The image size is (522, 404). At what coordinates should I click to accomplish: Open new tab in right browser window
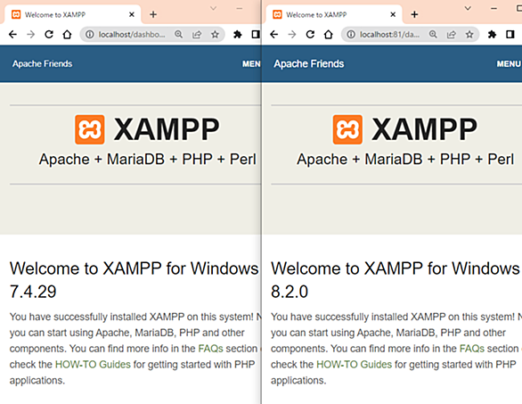[414, 14]
